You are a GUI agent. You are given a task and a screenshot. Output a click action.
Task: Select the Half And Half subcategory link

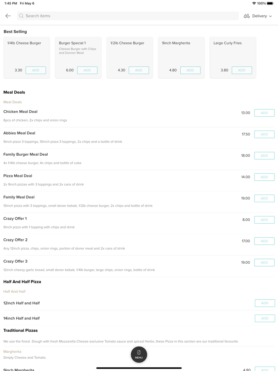click(14, 292)
